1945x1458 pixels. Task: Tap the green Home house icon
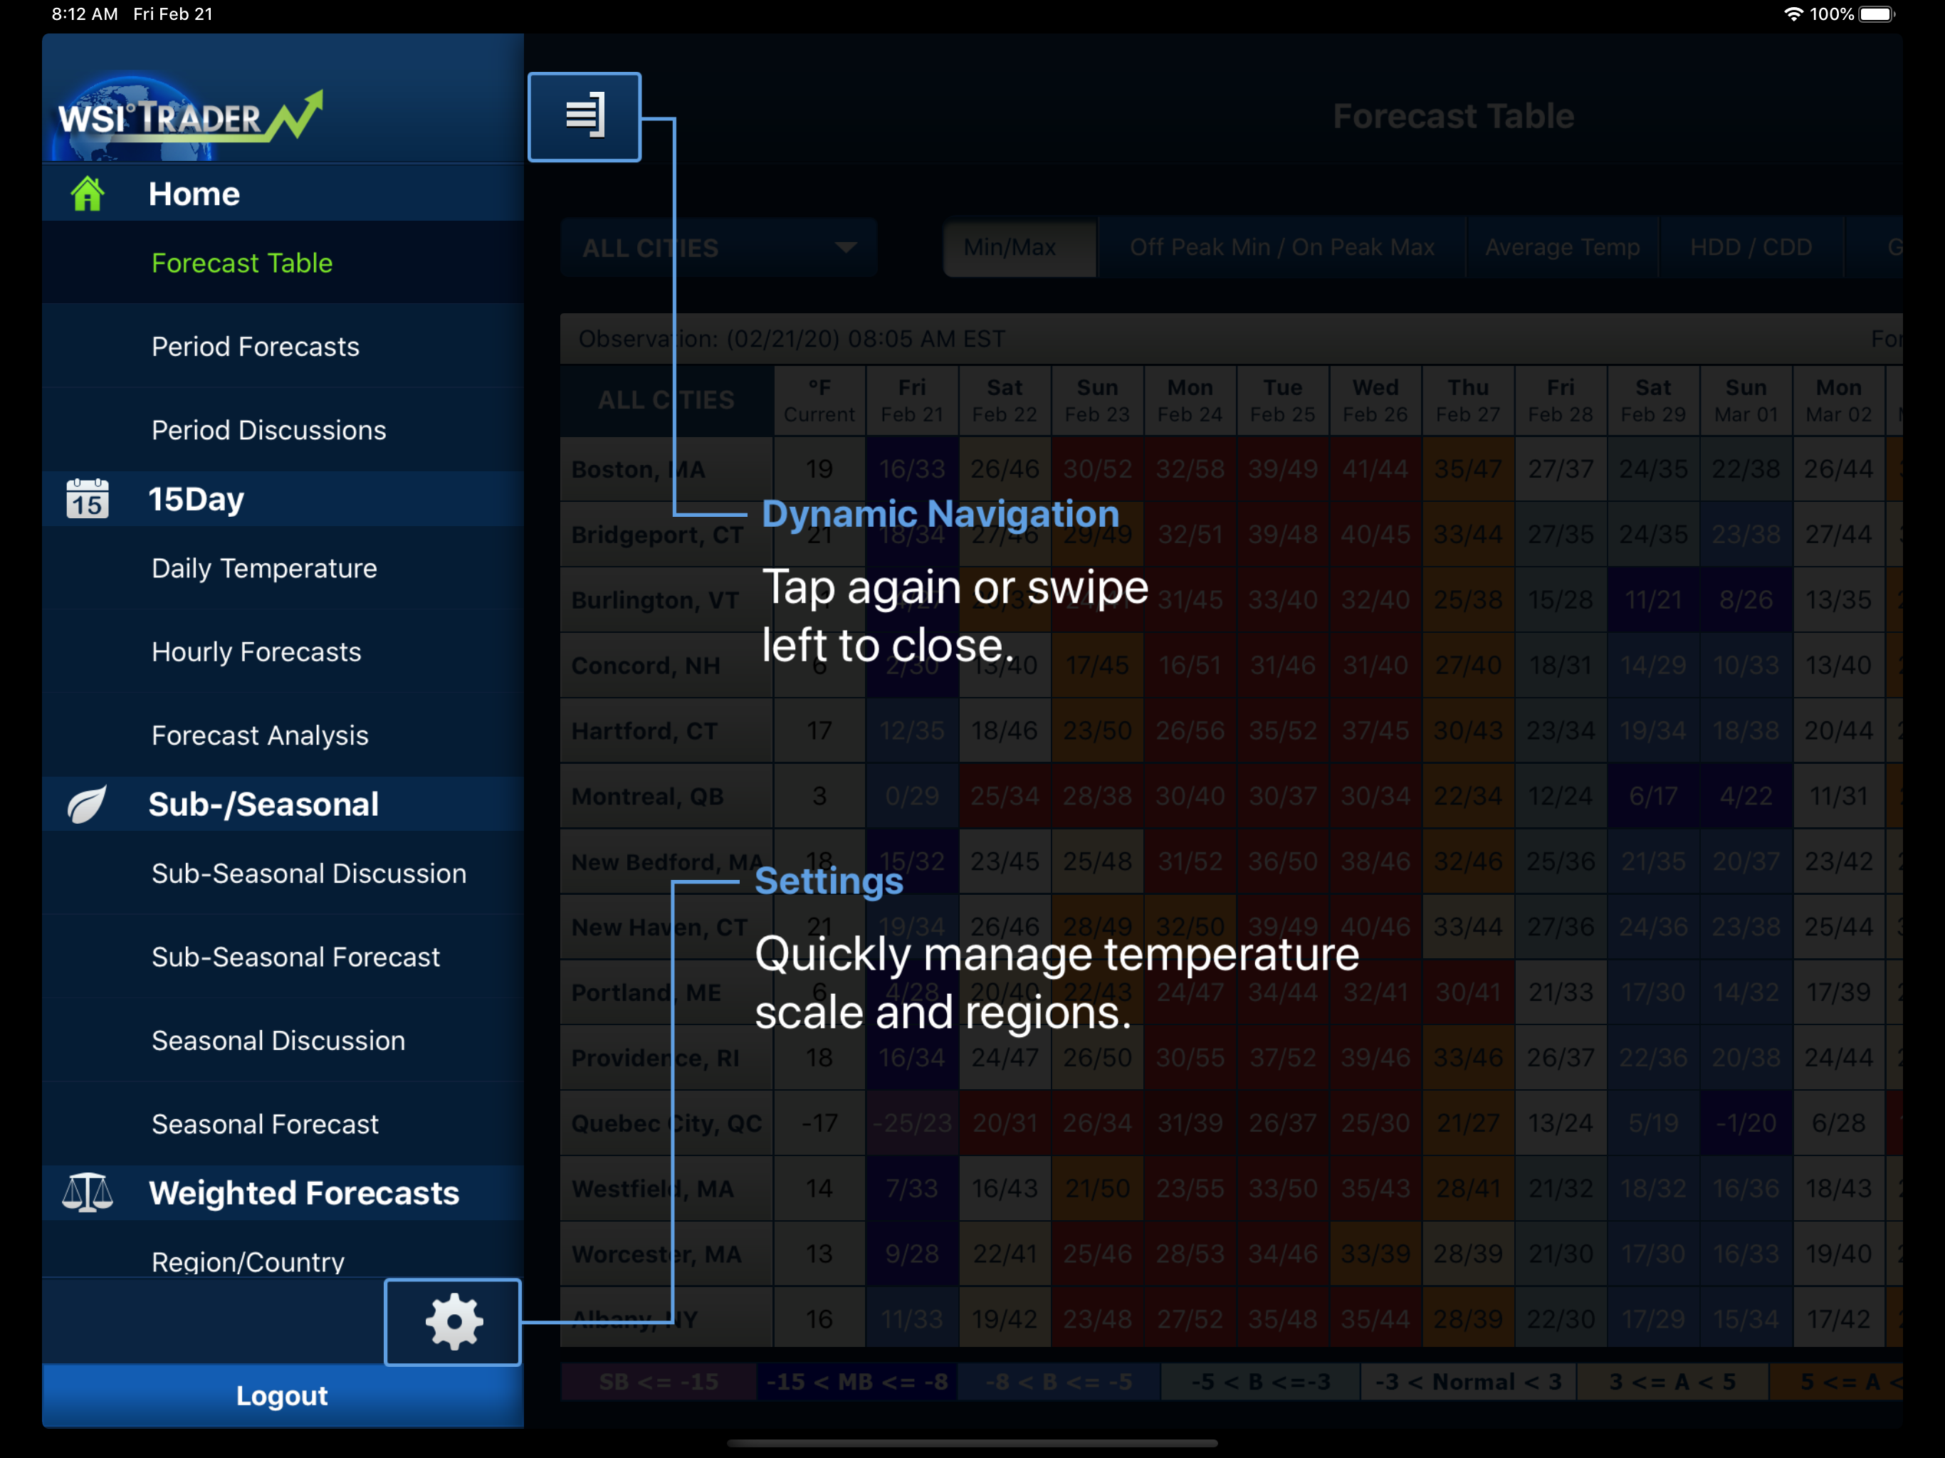click(88, 194)
